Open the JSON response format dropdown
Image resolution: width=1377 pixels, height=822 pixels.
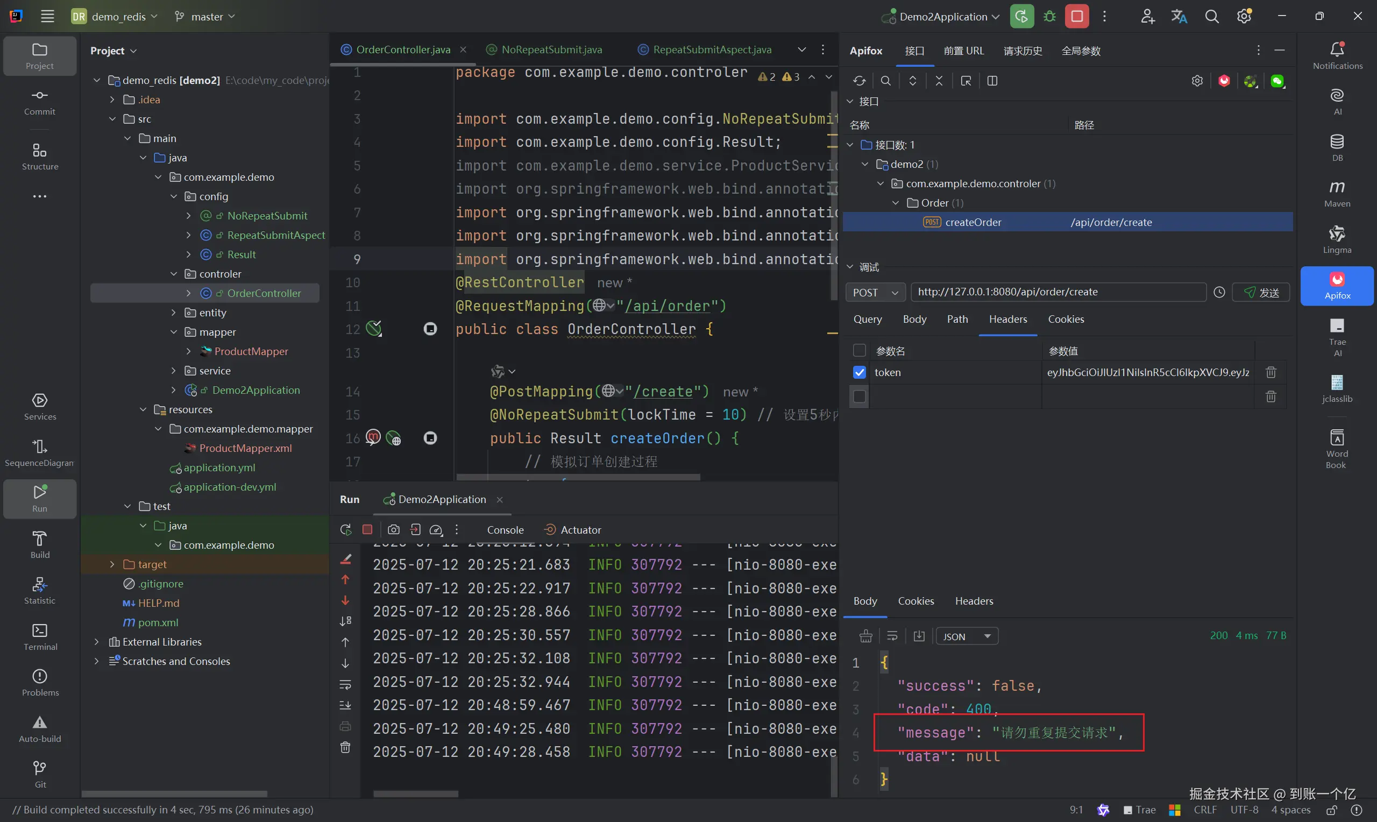pos(967,636)
